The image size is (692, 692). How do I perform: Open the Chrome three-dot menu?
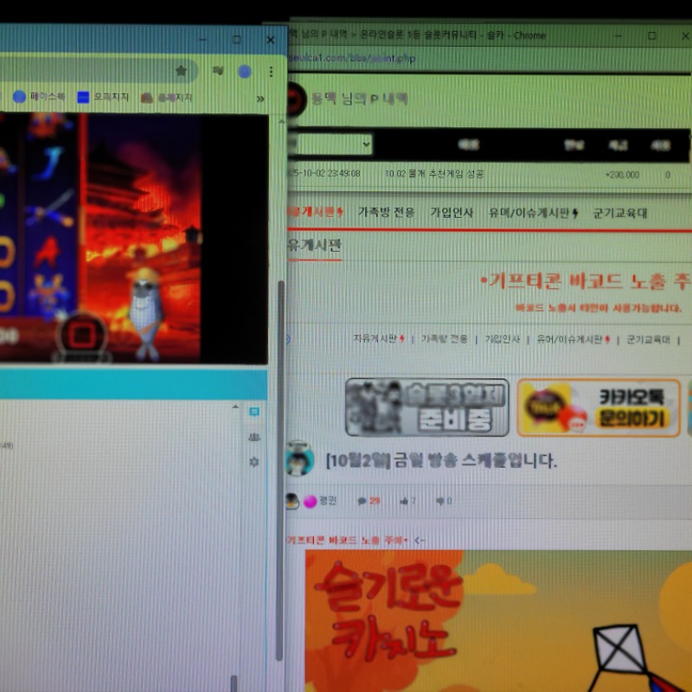pyautogui.click(x=271, y=71)
